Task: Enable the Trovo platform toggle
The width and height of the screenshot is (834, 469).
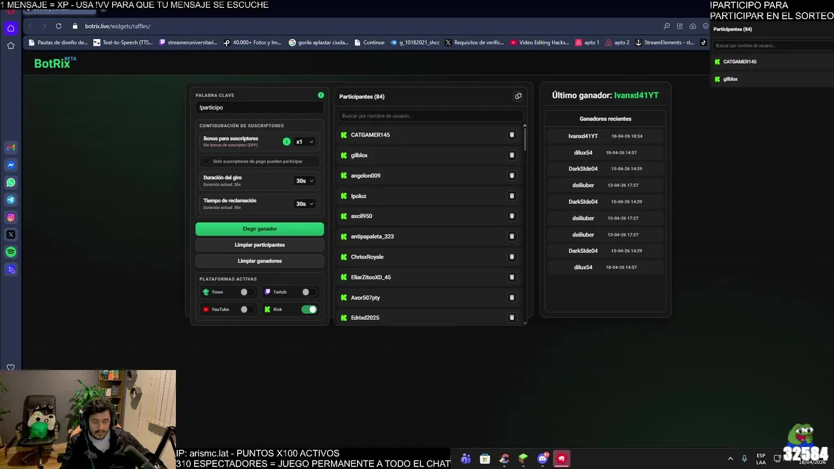Action: 246,292
